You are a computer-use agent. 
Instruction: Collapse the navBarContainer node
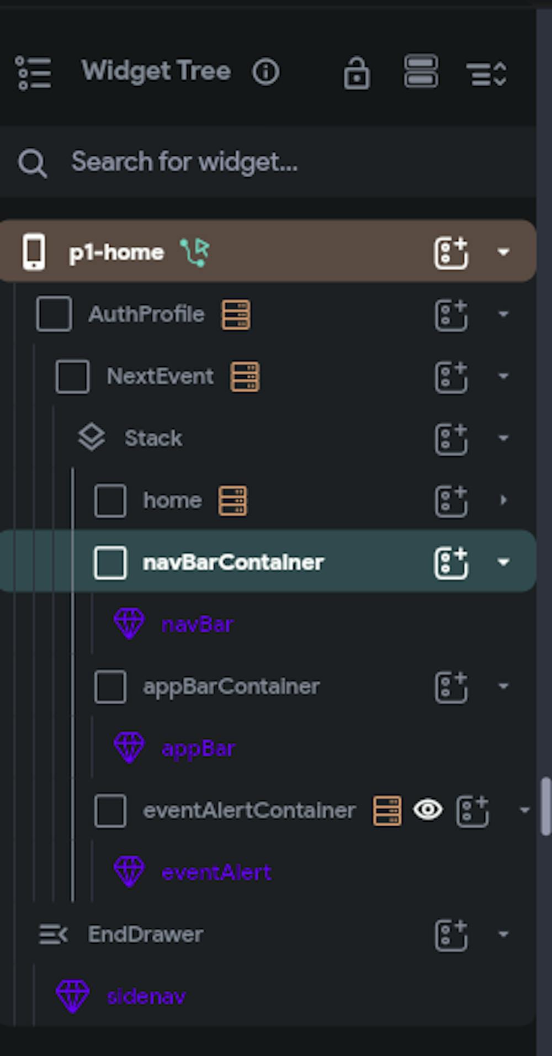[503, 562]
